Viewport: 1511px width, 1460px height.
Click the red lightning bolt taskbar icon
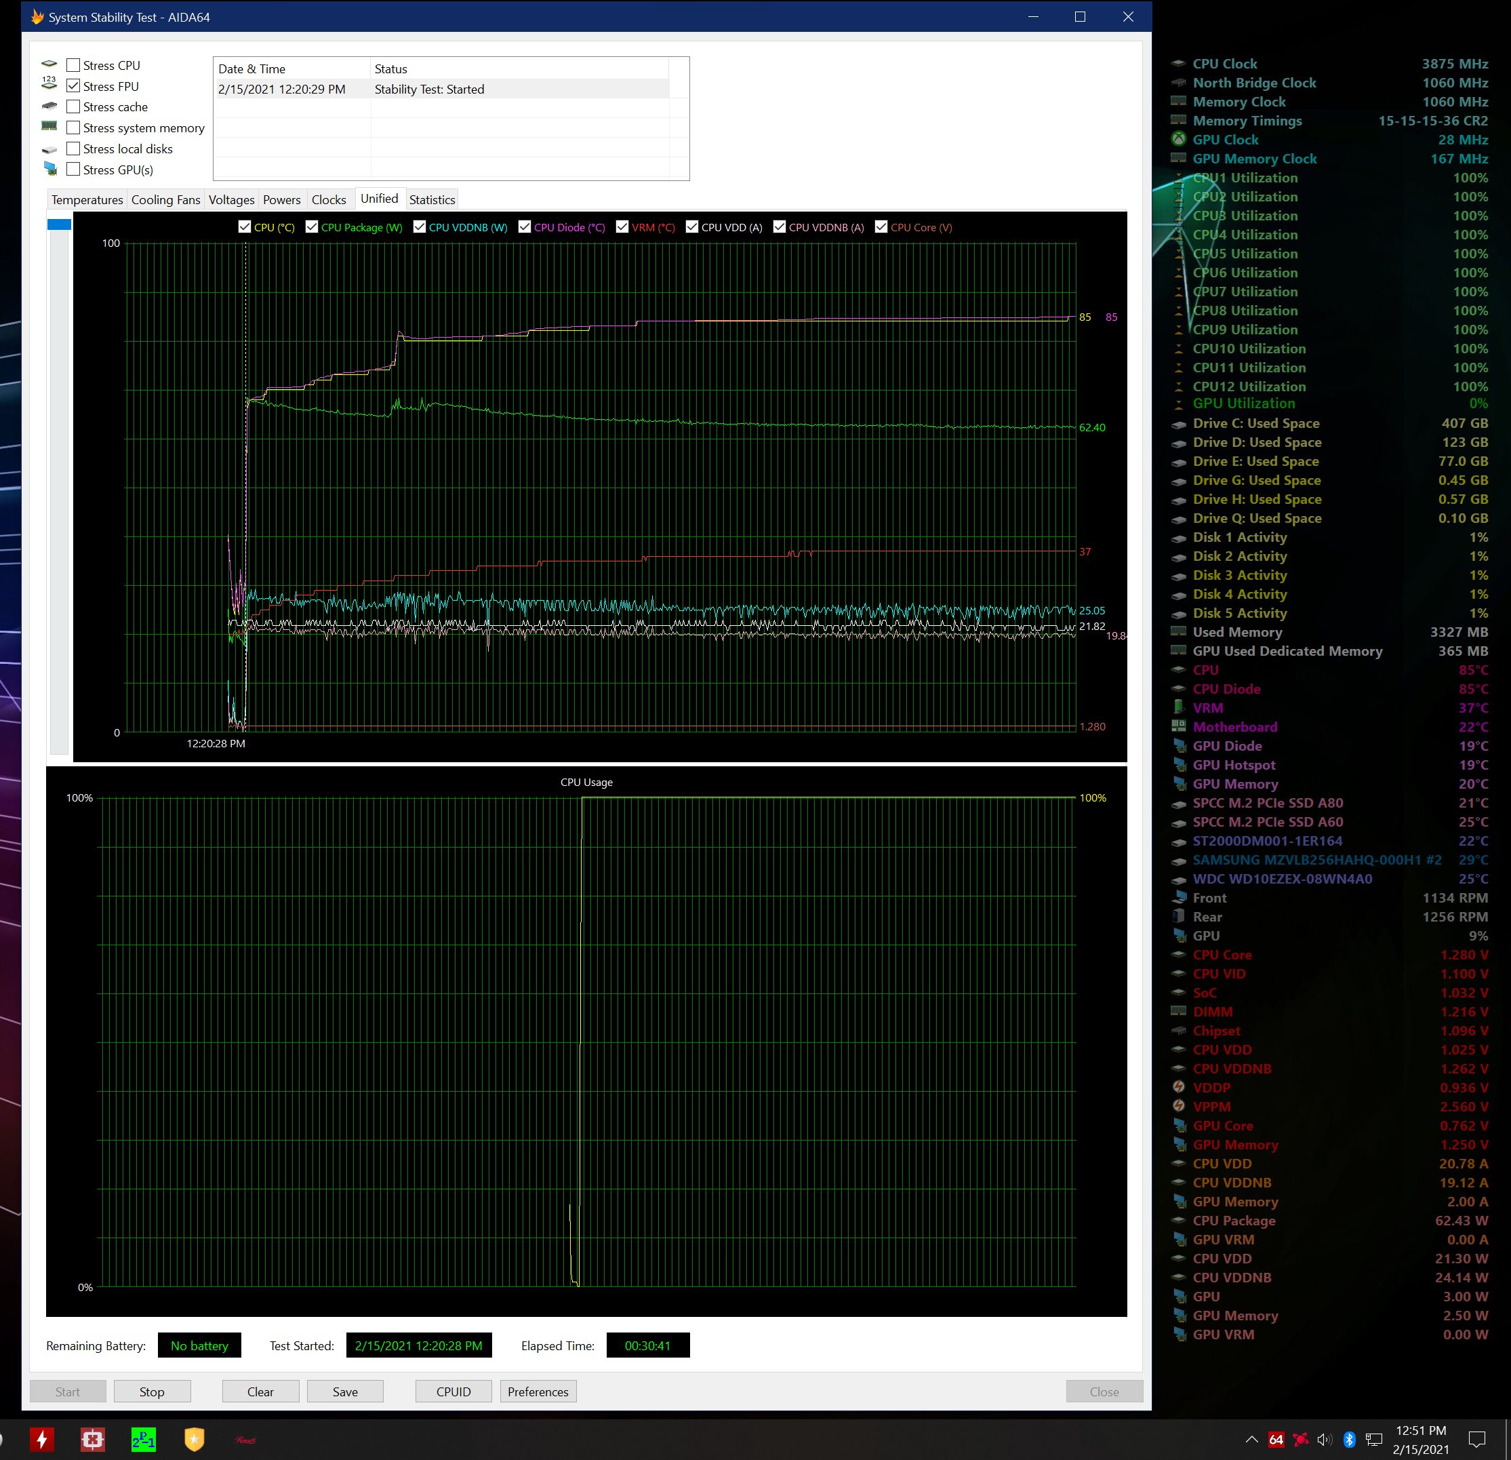coord(41,1439)
